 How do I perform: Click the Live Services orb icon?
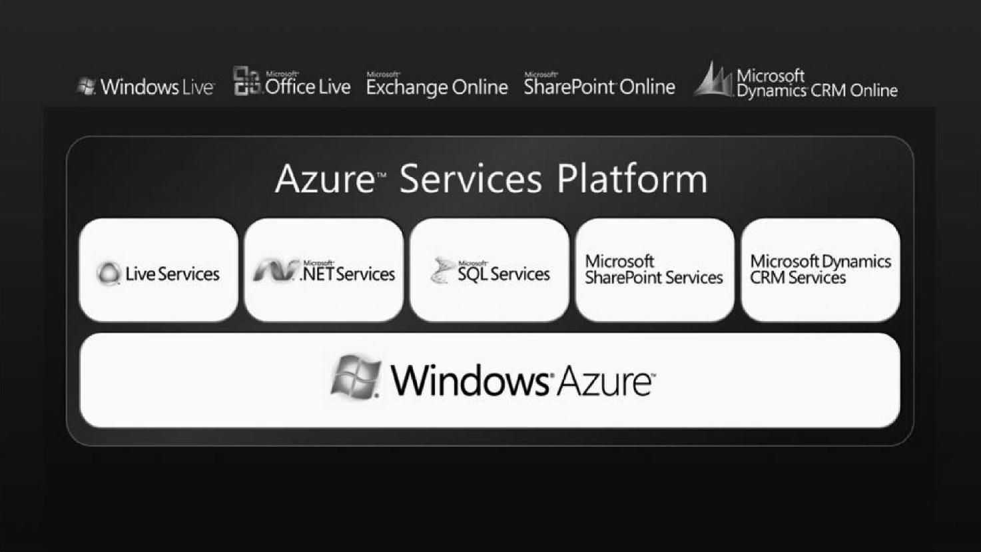[x=109, y=274]
